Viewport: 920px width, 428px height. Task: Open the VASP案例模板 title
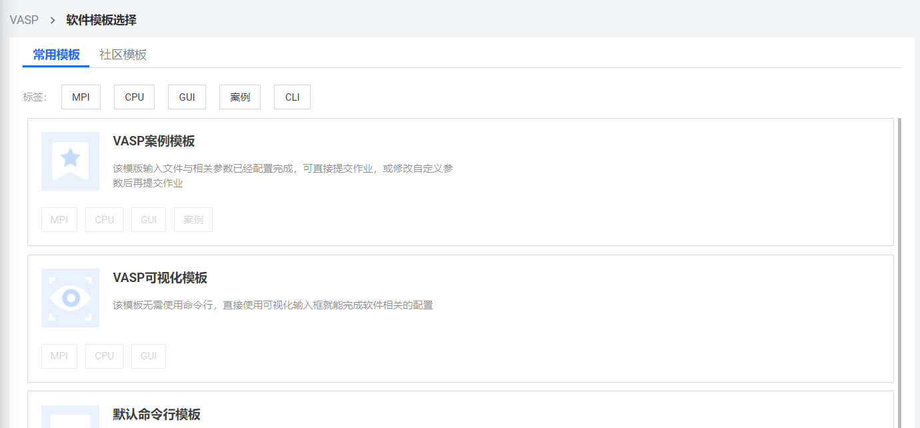[x=154, y=141]
